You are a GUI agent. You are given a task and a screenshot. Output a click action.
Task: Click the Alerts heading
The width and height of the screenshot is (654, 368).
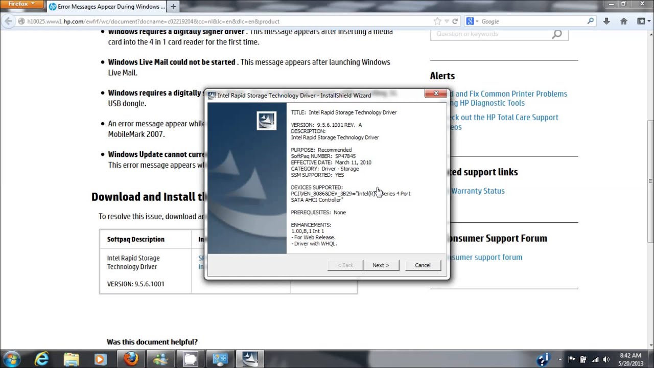(x=442, y=76)
